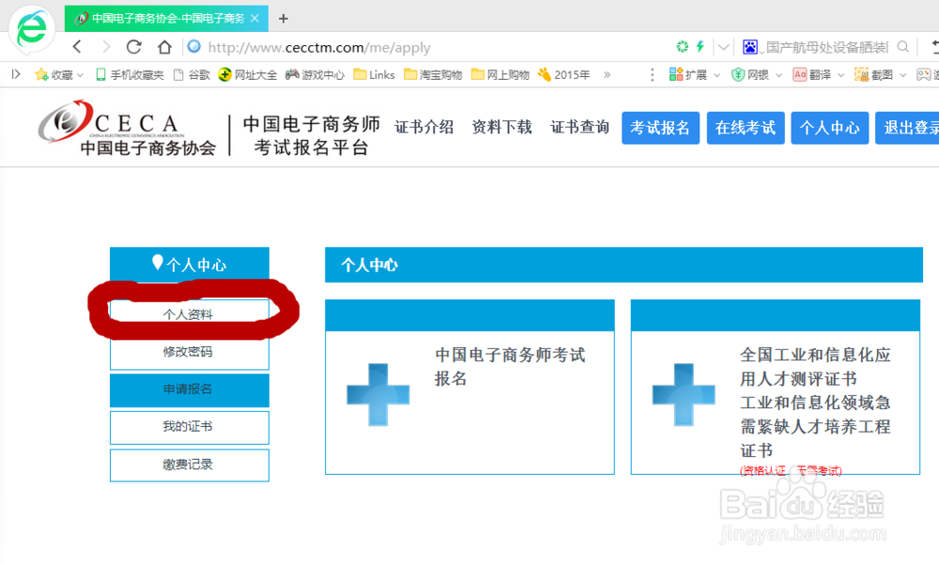Expand the address bar dropdown chevron
This screenshot has width=939, height=566.
pos(723,47)
